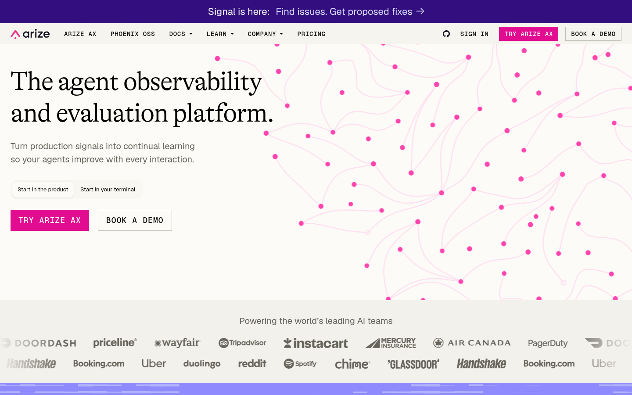Click the Wayfair logo
Screen dimensions: 632x395
(177, 343)
